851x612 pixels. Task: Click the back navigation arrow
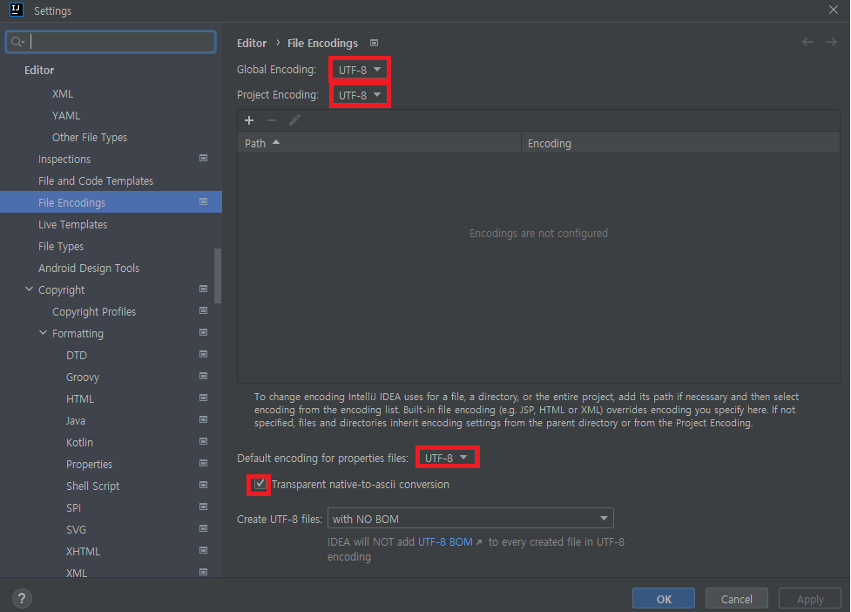coord(807,42)
